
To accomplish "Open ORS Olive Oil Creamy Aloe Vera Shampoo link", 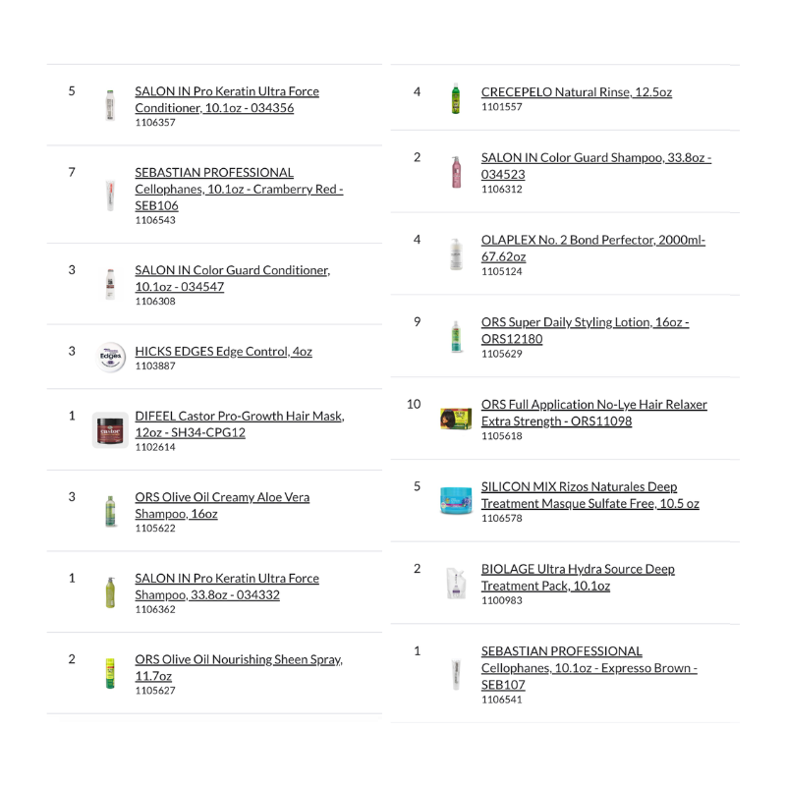I will pos(222,505).
